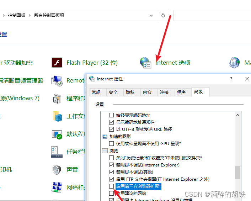The image size is (251, 201).
Task: Enable 始终显示编码地址 checkbox
Action: 111,115
